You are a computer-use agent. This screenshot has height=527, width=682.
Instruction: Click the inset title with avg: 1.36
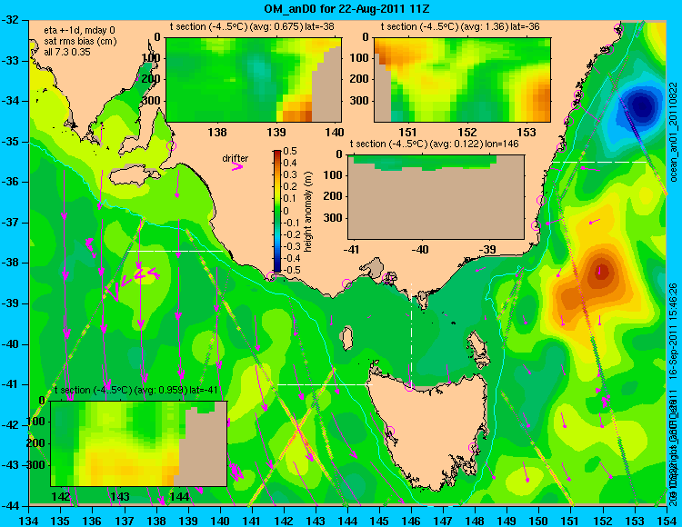pyautogui.click(x=460, y=26)
